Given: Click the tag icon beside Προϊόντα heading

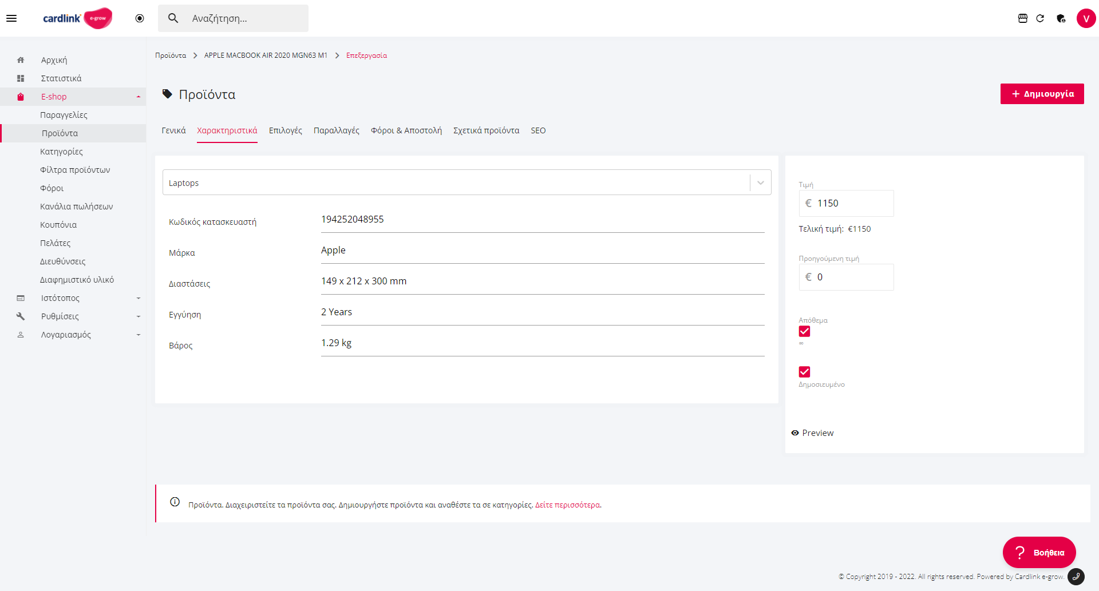Looking at the screenshot, I should (x=167, y=94).
